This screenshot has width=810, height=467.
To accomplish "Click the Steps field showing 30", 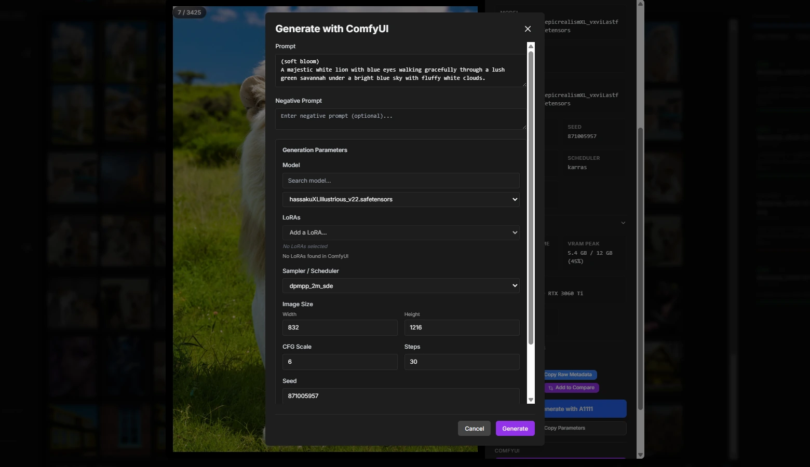I will (x=461, y=362).
